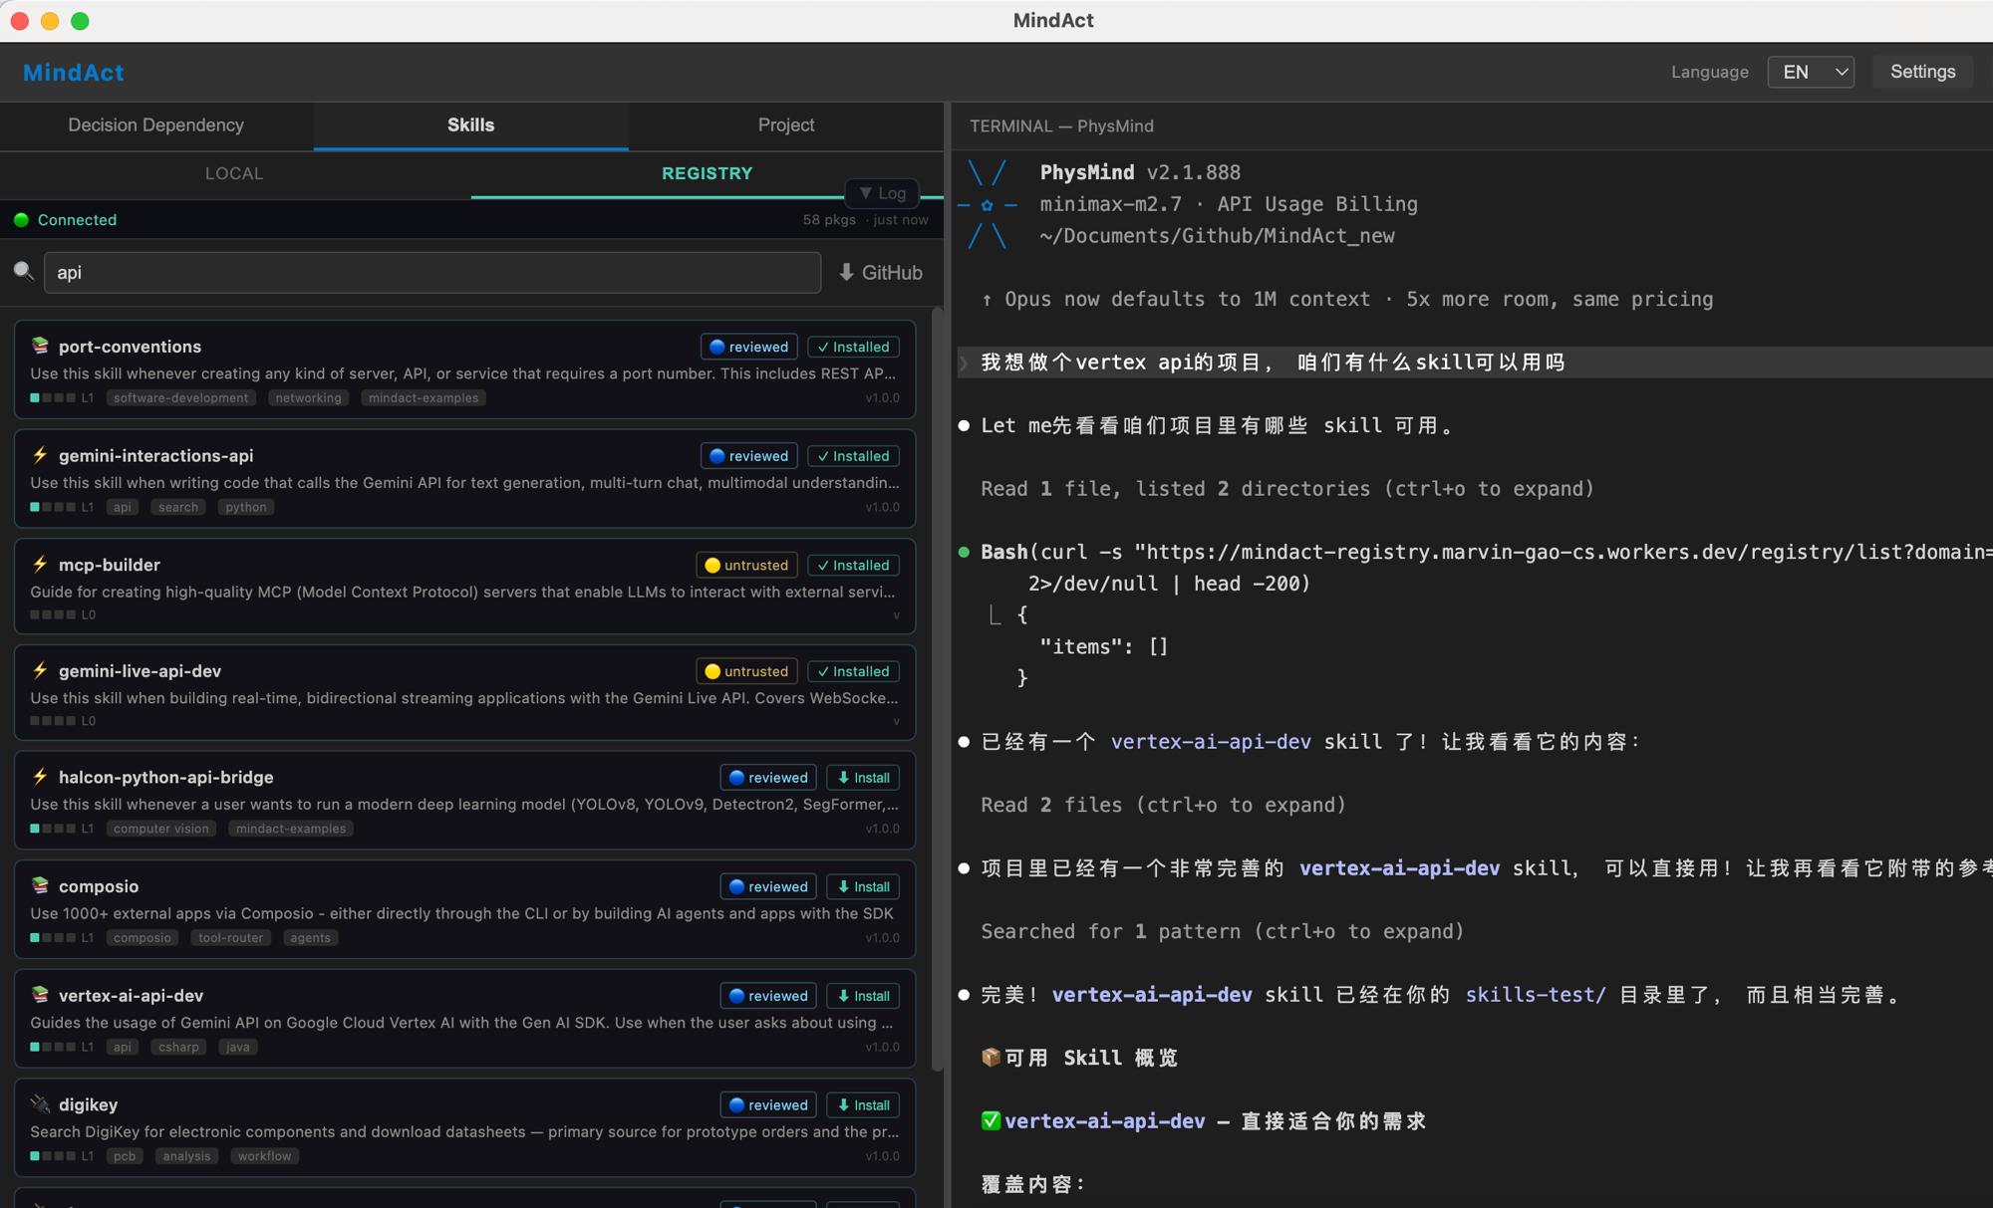Open the Settings button
This screenshot has height=1208, width=1993.
(x=1921, y=72)
